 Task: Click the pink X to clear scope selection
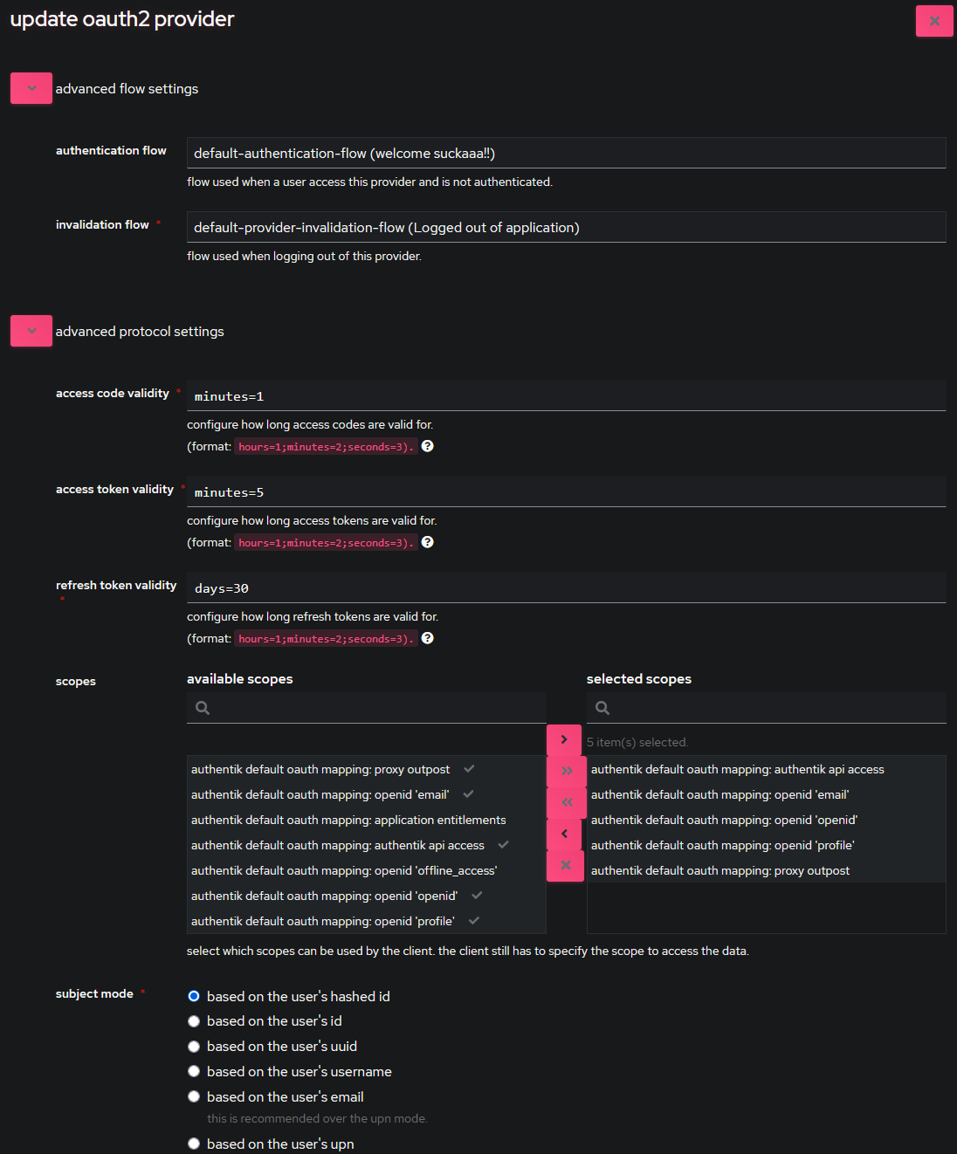click(x=565, y=865)
